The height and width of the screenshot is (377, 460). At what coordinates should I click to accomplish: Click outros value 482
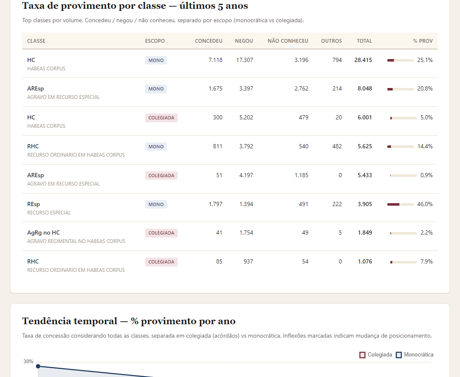[x=337, y=146]
